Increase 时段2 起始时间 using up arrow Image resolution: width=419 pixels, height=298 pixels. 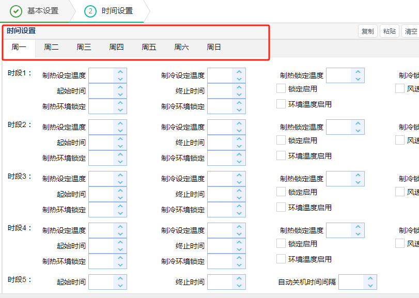point(120,139)
